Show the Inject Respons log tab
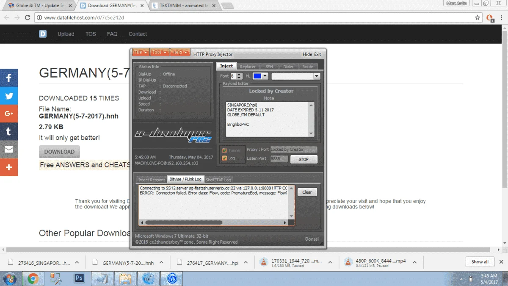Viewport: 508px width, 286px height. pos(152,180)
